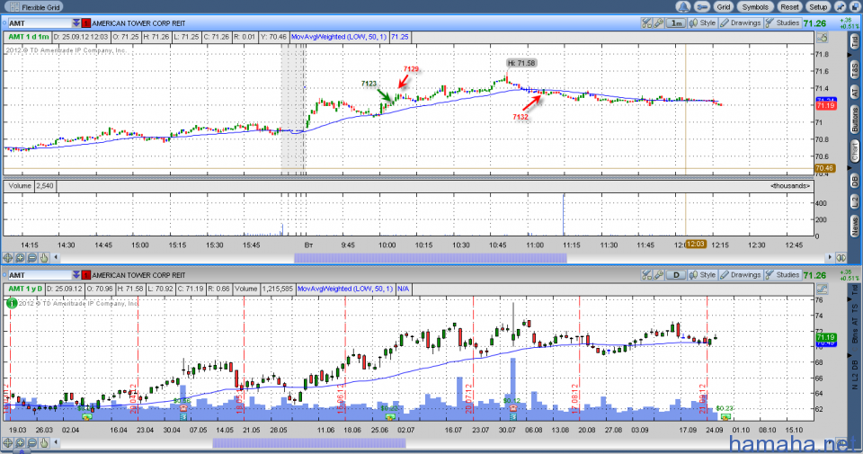This screenshot has height=454, width=863.
Task: Click line drawing mode icon on bottom chart
Action: click(822, 289)
